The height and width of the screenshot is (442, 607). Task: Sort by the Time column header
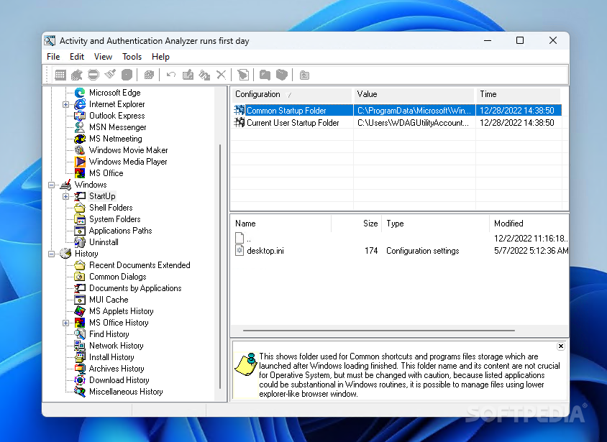click(x=518, y=94)
